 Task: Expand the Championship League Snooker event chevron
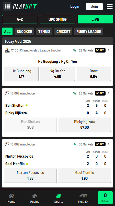[x=109, y=50]
